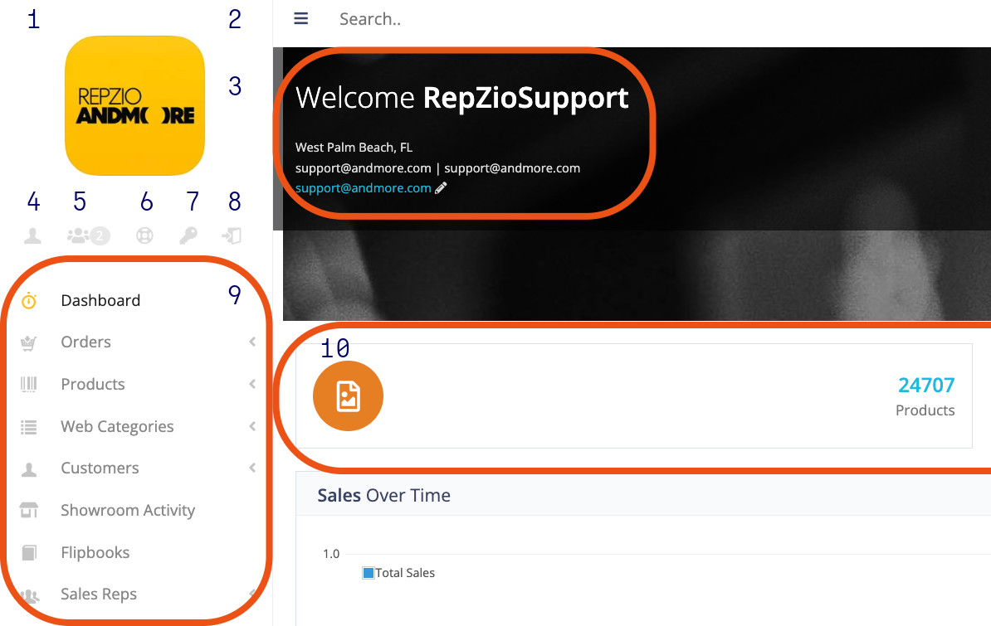Click the 1.0 axis value

[x=331, y=554]
